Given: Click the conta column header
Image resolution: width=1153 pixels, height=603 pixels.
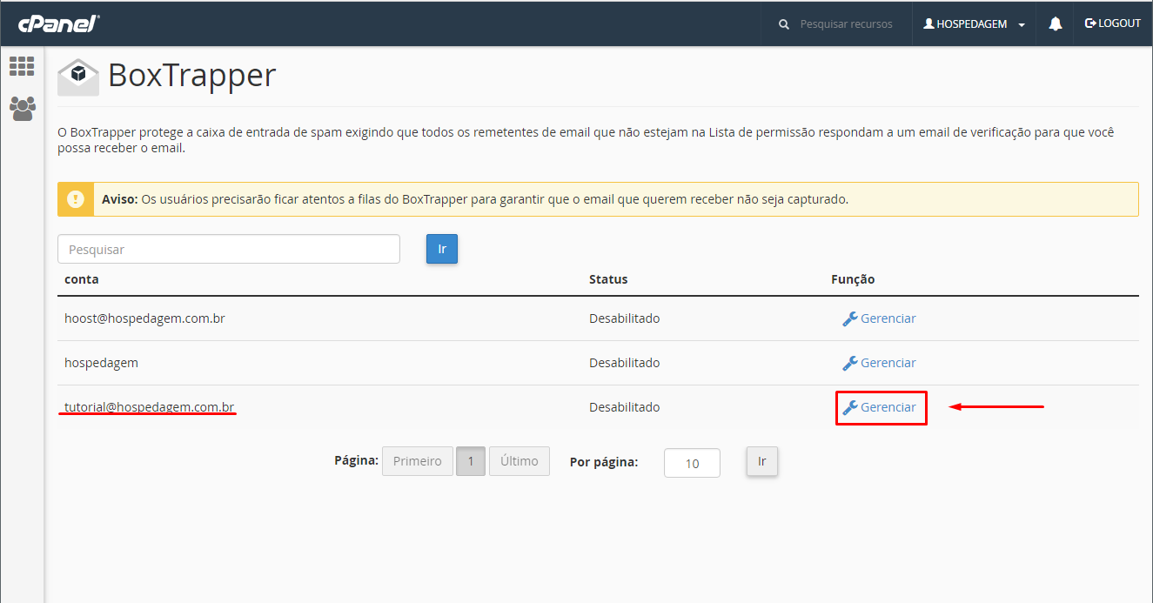Looking at the screenshot, I should point(82,279).
